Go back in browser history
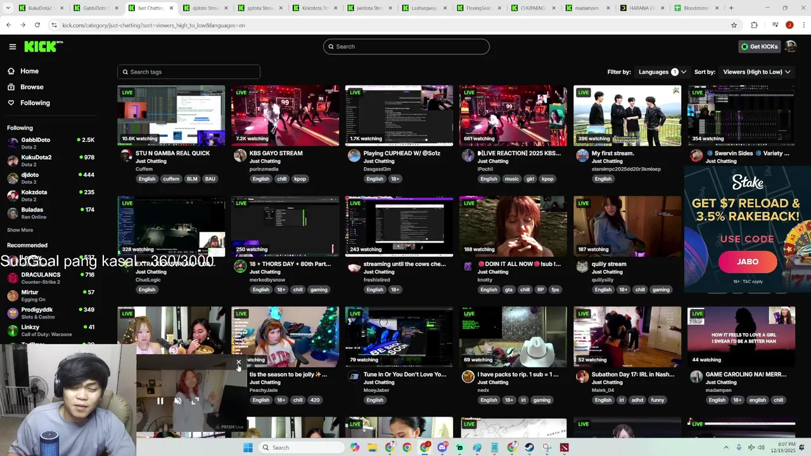 8,25
